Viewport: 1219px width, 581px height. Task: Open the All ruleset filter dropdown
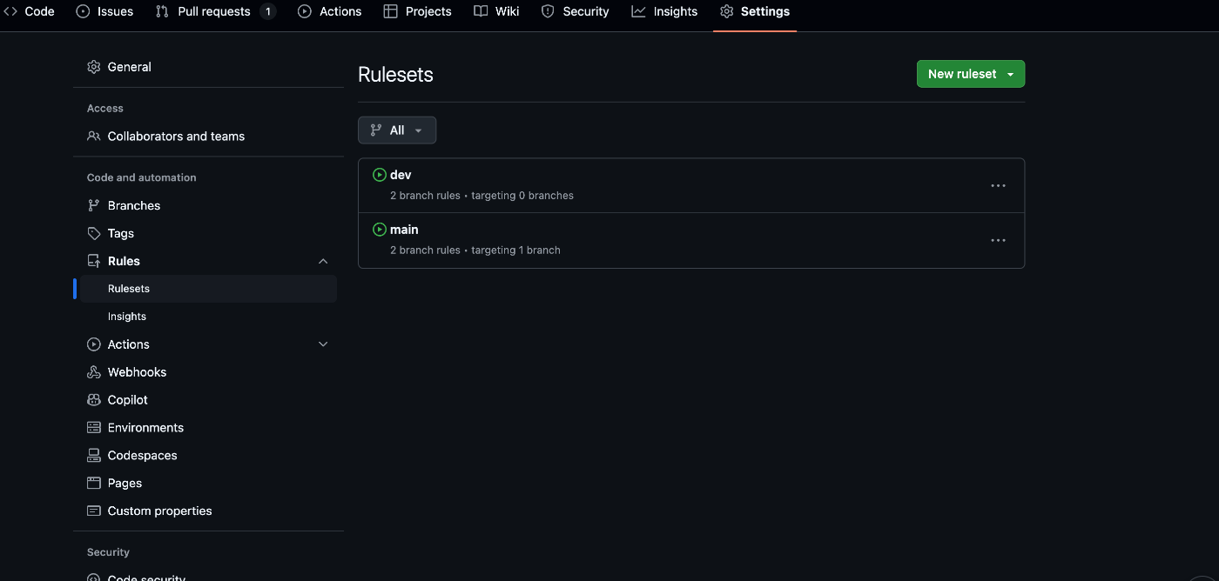coord(397,130)
